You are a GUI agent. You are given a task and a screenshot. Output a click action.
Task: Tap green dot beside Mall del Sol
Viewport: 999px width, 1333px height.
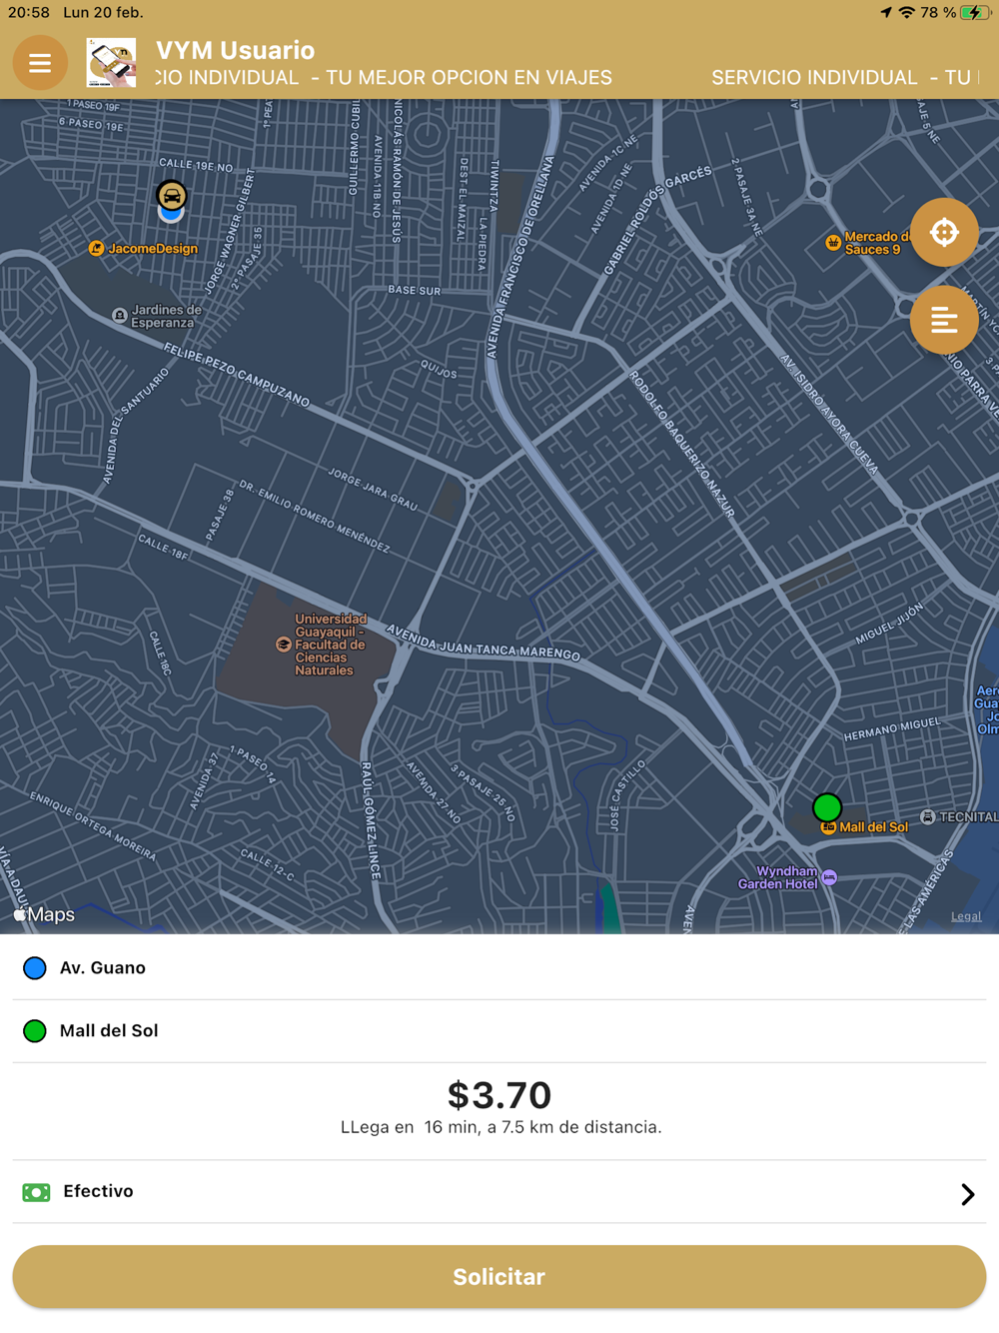(35, 1030)
